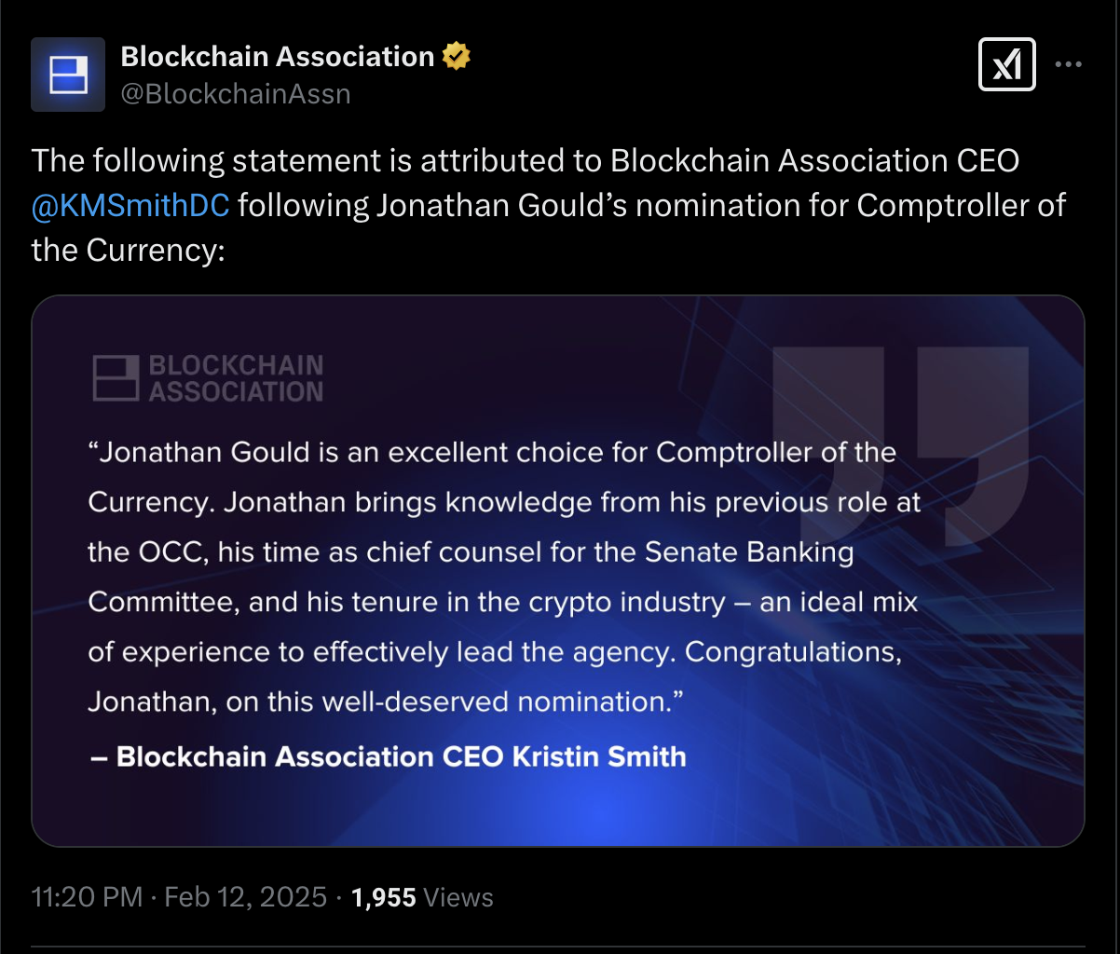Open the three-dot more options menu

tap(1068, 64)
